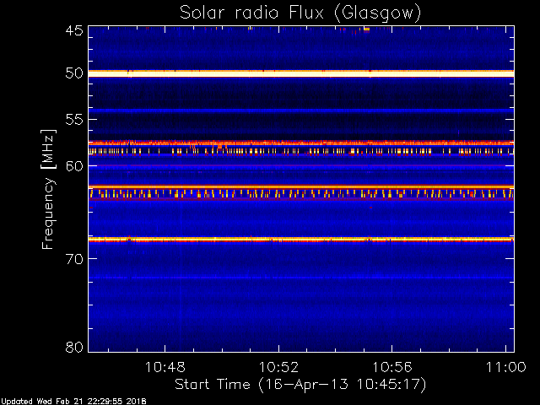Viewport: 540px width, 405px height.
Task: Click the 'Start Time (16-Apr-13 10:45:17)' label
Action: pyautogui.click(x=300, y=385)
